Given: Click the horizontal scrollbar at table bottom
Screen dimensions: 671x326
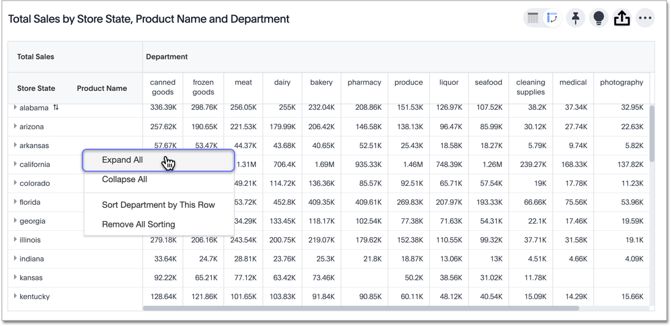Looking at the screenshot, I should [360, 308].
